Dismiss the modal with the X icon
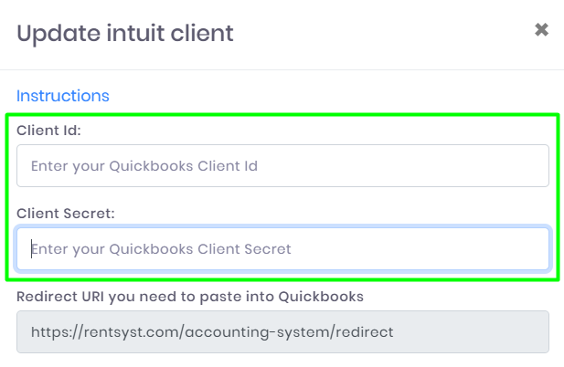The image size is (564, 367). point(541,30)
